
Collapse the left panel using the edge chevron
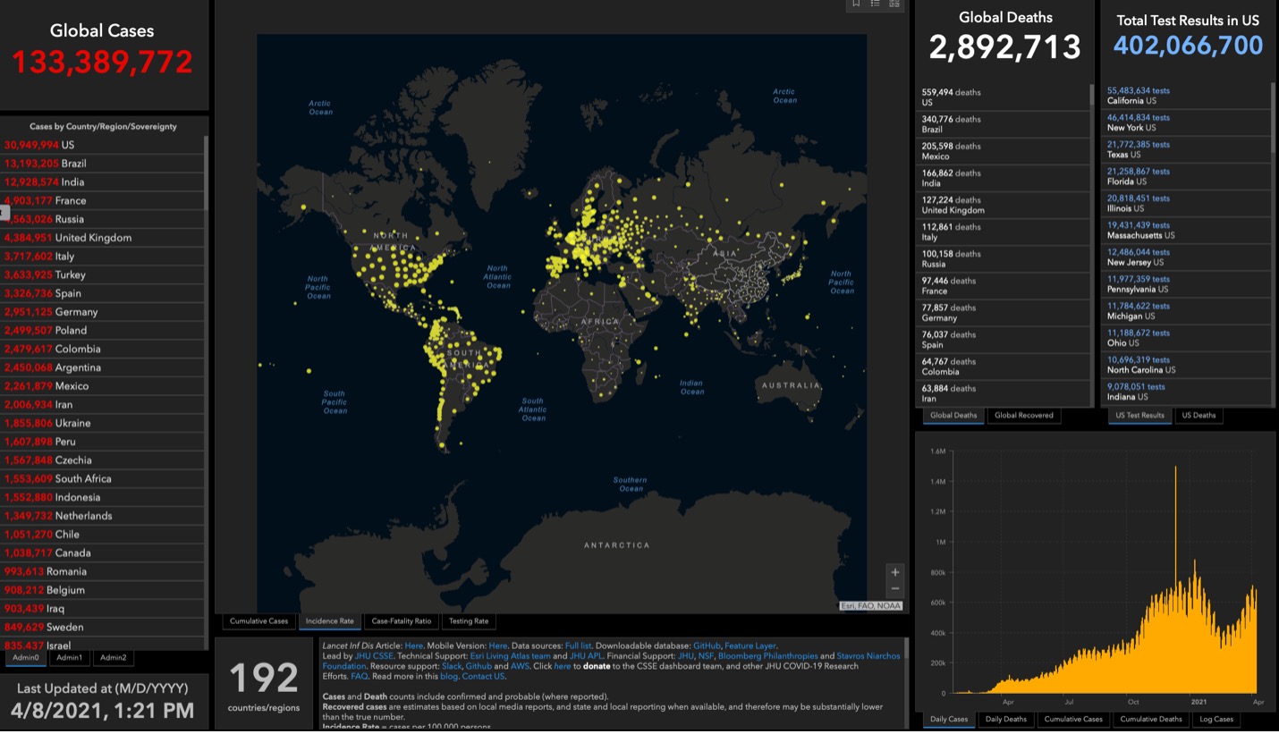(4, 213)
